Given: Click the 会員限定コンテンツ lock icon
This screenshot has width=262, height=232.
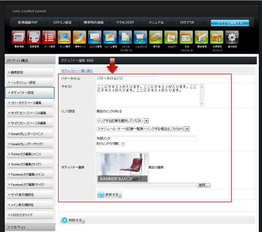Looking at the screenshot, I should (x=217, y=37).
